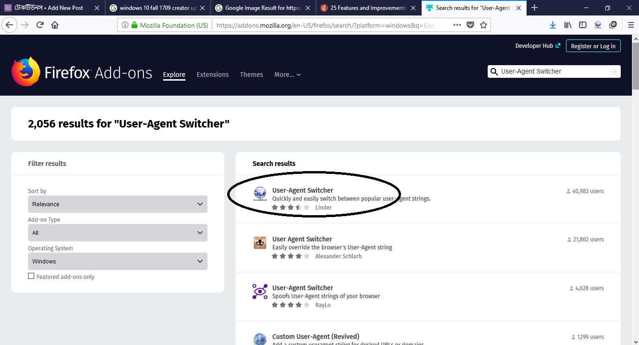Viewport: 639px width, 345px height.
Task: Open the Firefox hamburger menu
Action: pyautogui.click(x=631, y=25)
